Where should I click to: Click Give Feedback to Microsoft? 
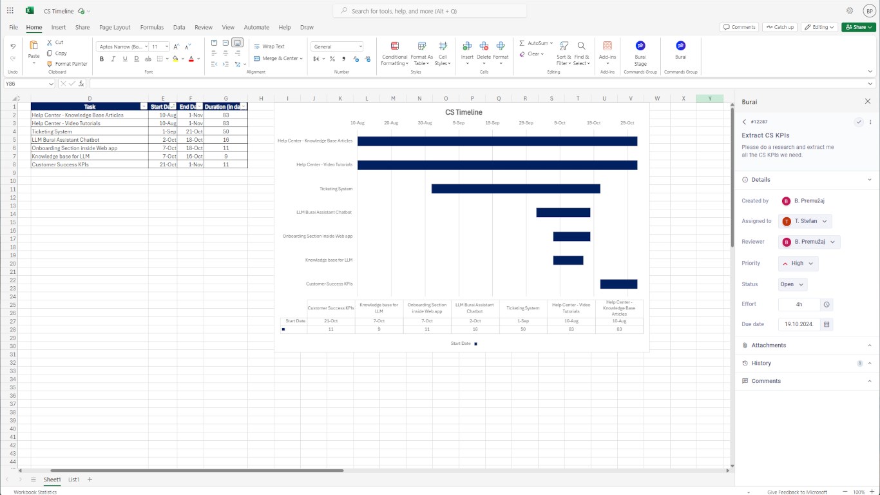(797, 492)
